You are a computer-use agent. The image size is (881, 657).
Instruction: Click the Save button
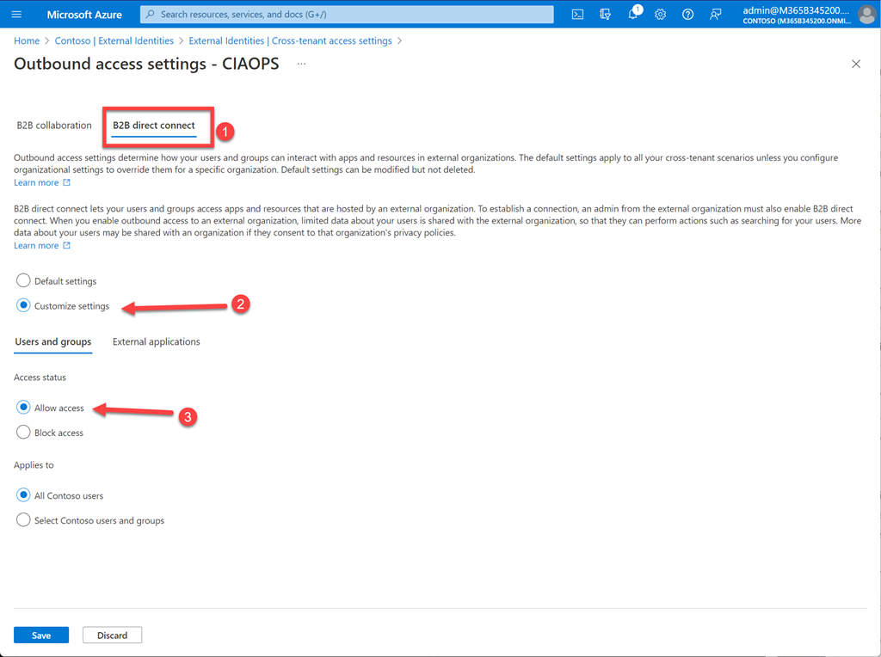[41, 636]
